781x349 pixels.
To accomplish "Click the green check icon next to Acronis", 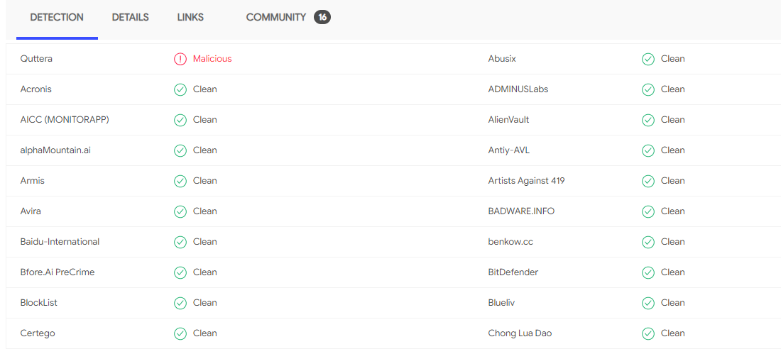I will [x=180, y=89].
